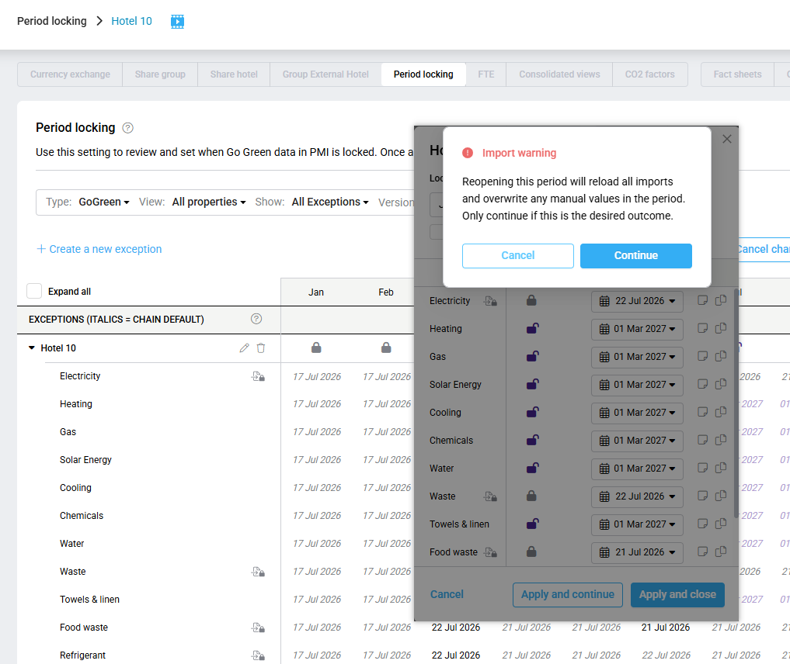Delete the Hotel 10 exception with the trash icon
The width and height of the screenshot is (790, 664).
click(261, 348)
